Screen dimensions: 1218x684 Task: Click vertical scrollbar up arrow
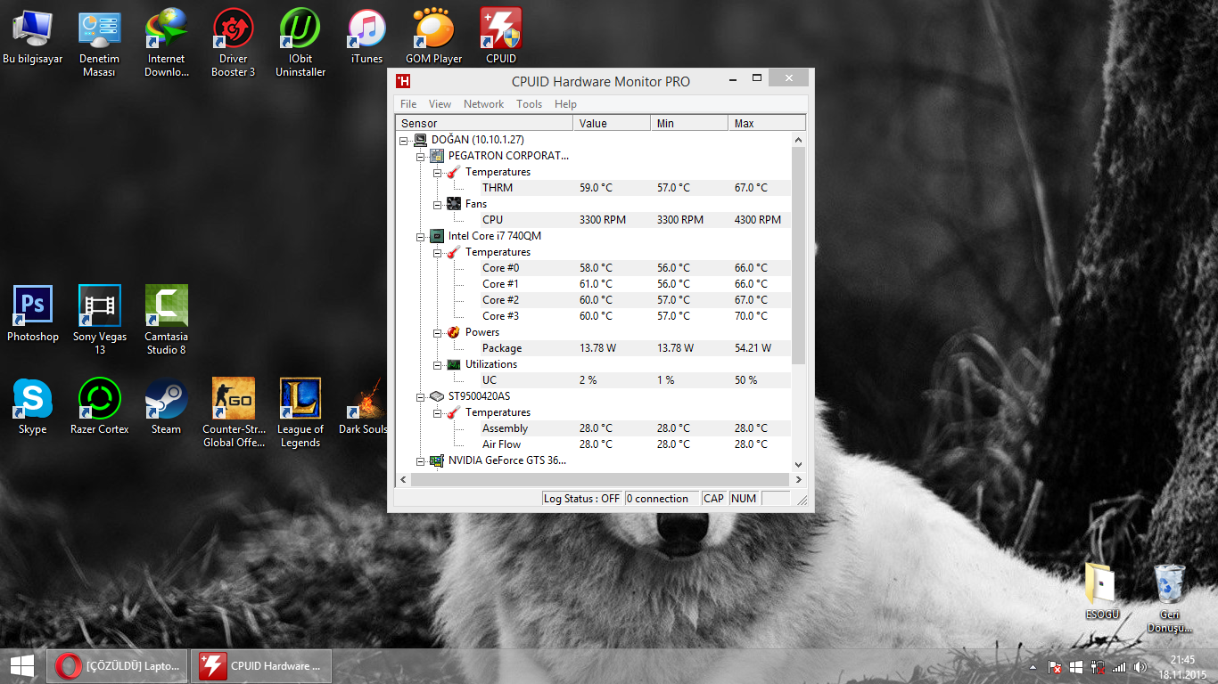click(x=798, y=140)
